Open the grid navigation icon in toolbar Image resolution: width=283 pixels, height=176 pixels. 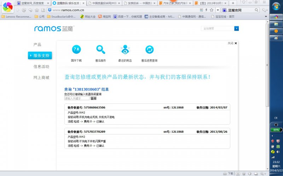[43, 10]
